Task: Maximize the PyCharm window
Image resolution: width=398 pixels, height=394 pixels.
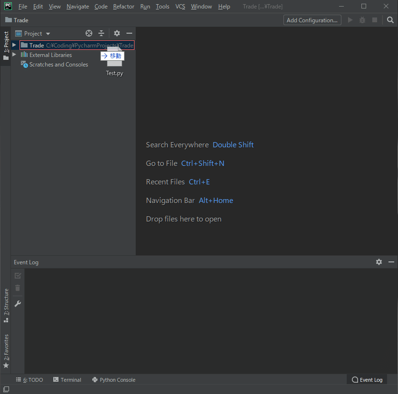Action: click(364, 6)
